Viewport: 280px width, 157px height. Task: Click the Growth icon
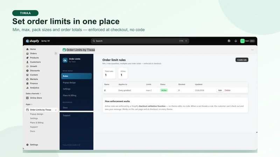[x=27, y=66]
